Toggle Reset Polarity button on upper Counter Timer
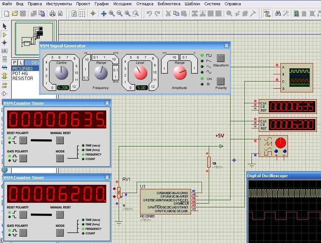This screenshot has width=321, height=243. [23, 140]
